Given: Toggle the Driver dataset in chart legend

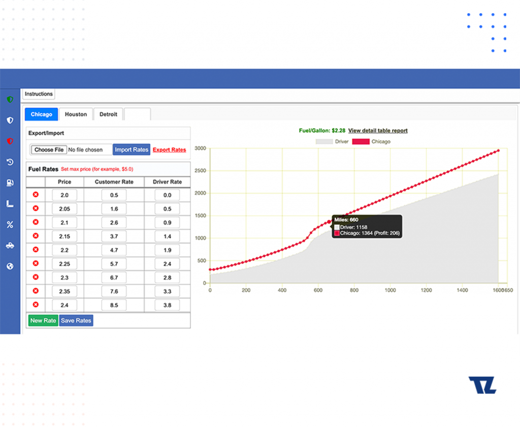Looking at the screenshot, I should click(332, 141).
